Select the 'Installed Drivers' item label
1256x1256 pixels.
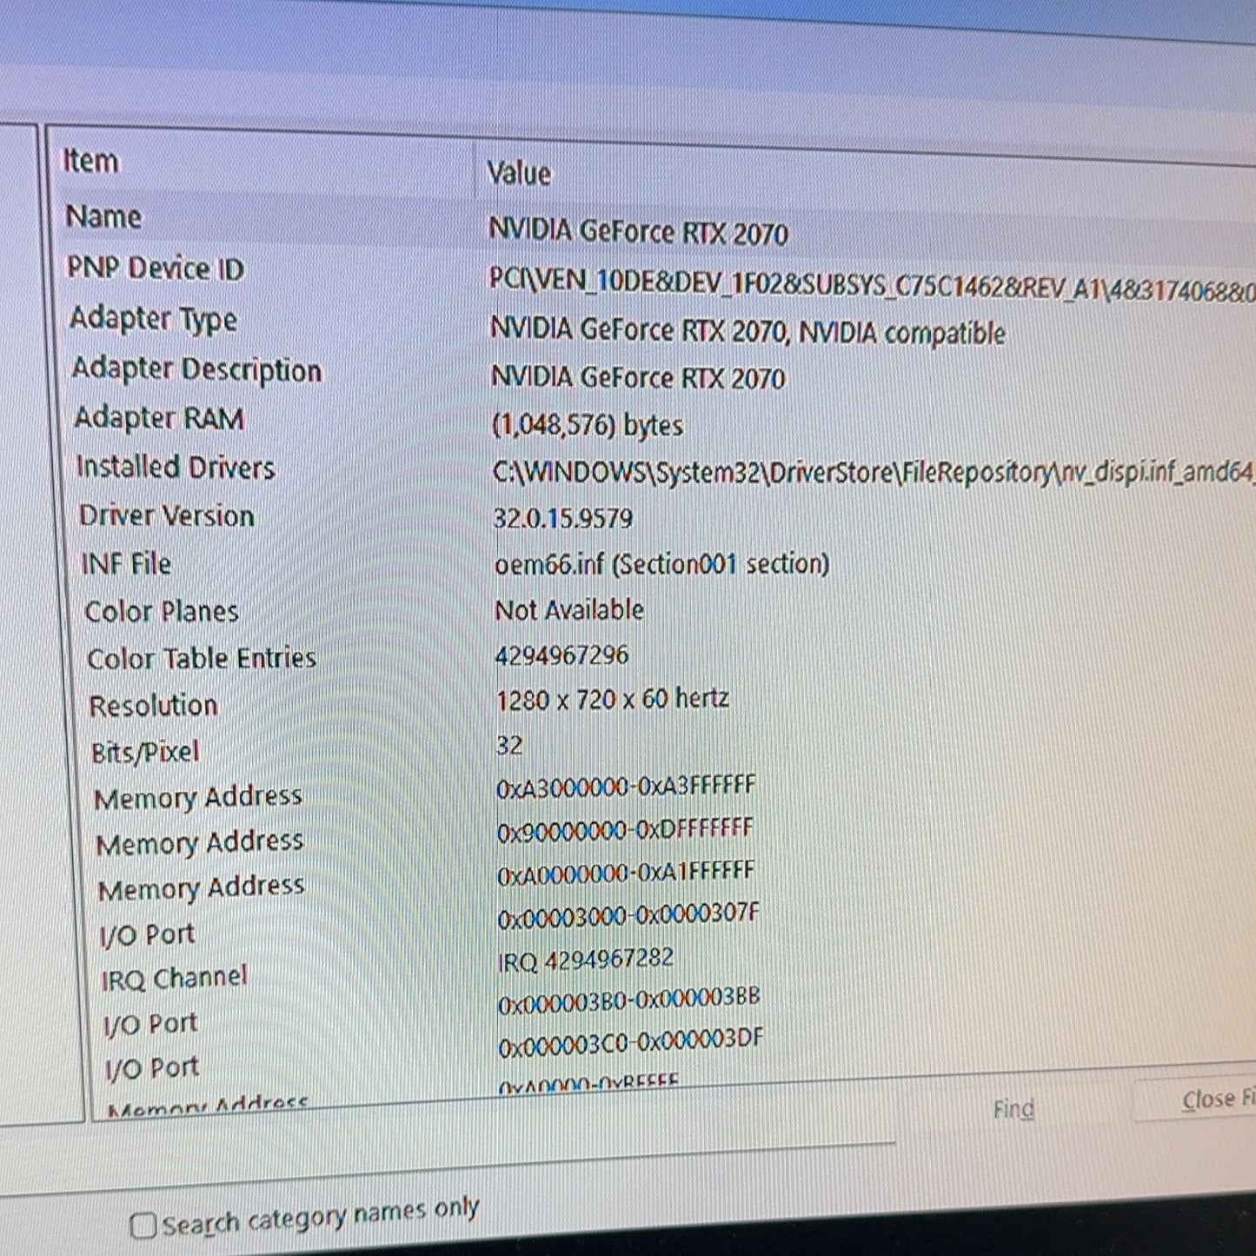(x=176, y=468)
